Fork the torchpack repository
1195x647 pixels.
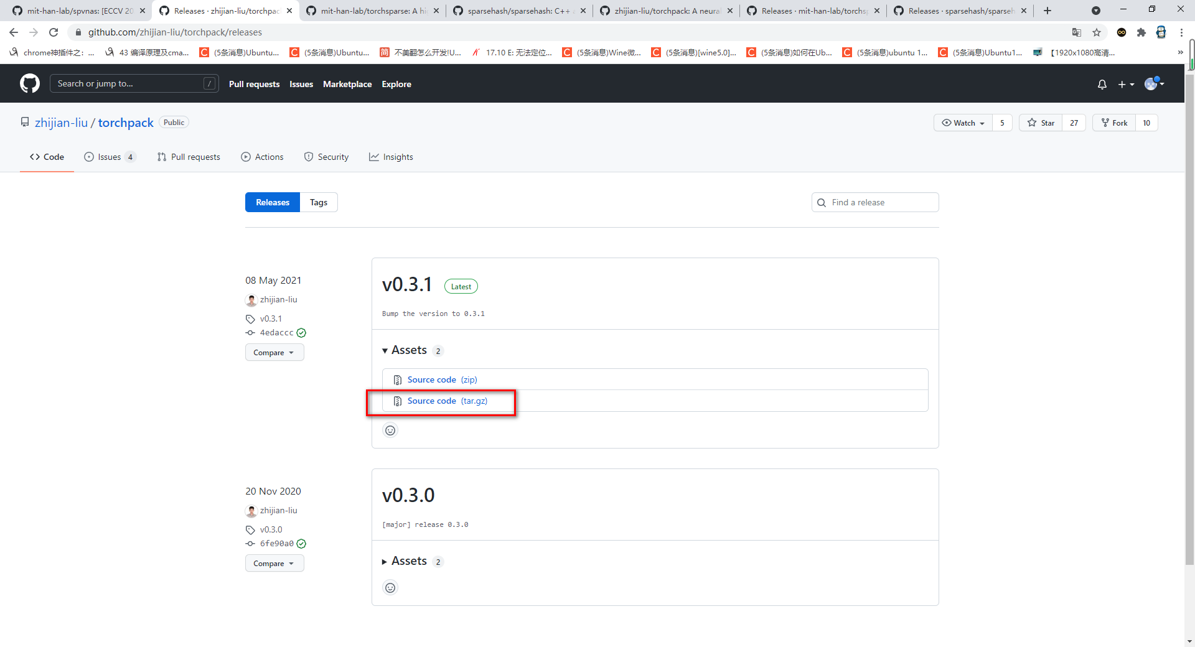click(x=1114, y=123)
